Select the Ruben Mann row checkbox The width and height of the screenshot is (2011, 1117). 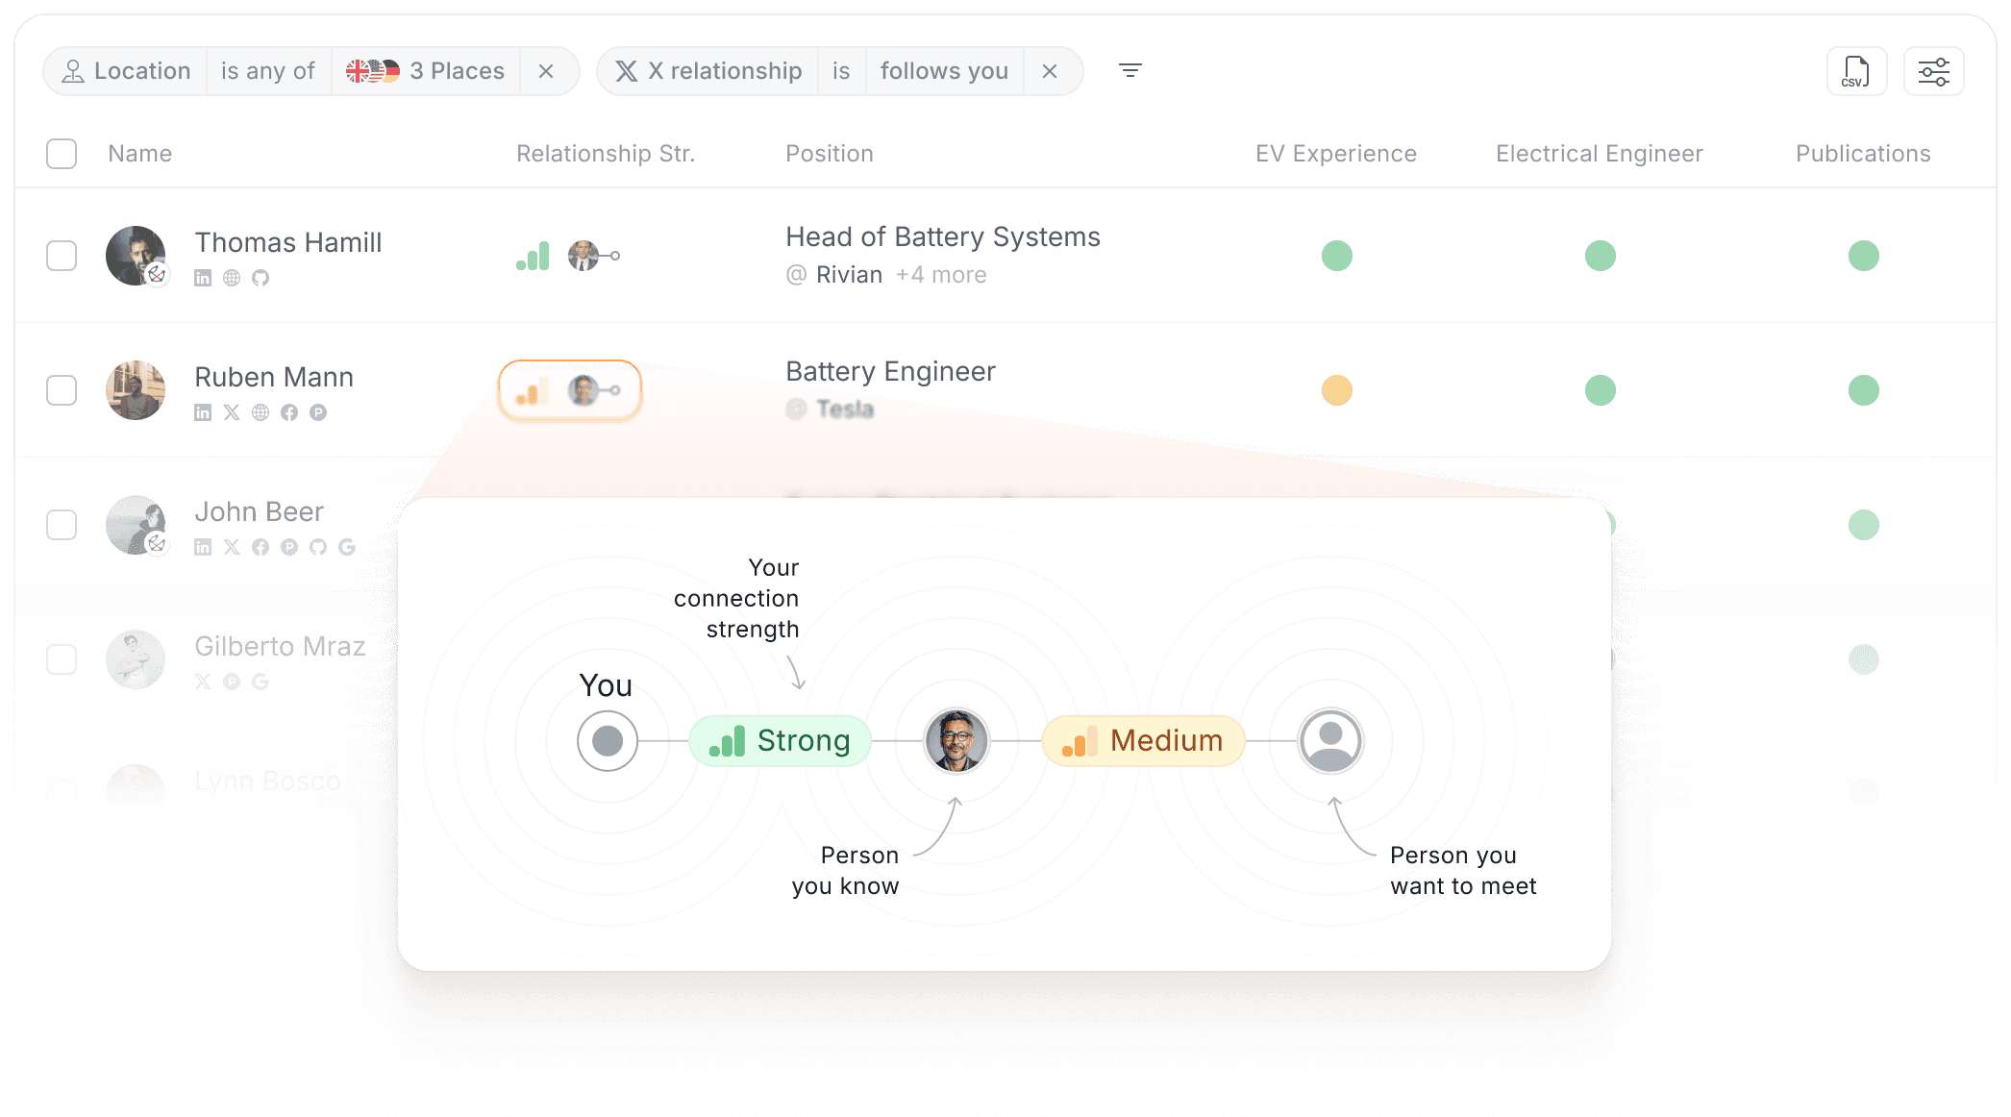(62, 390)
